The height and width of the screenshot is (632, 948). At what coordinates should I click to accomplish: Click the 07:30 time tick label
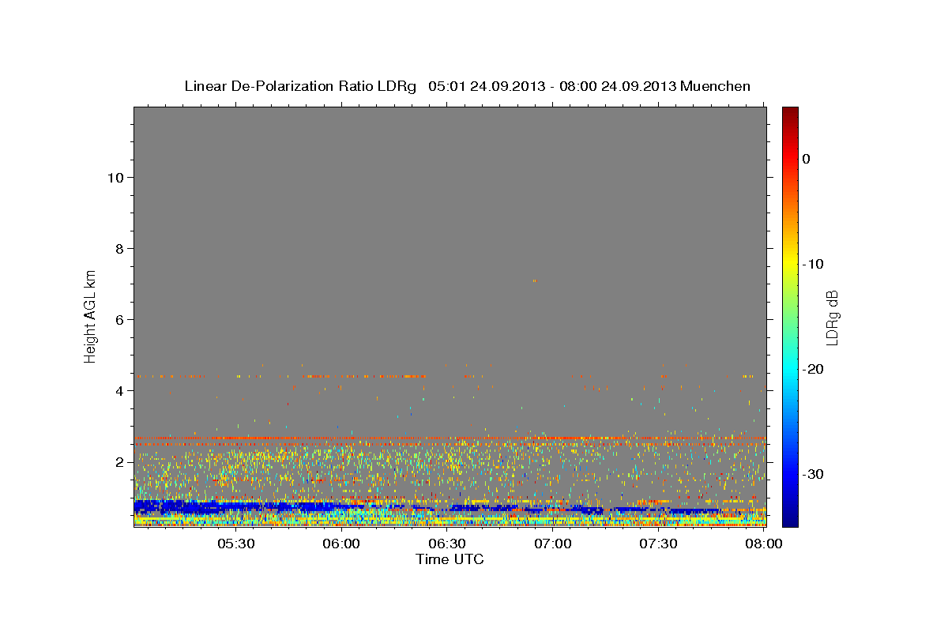pyautogui.click(x=658, y=544)
